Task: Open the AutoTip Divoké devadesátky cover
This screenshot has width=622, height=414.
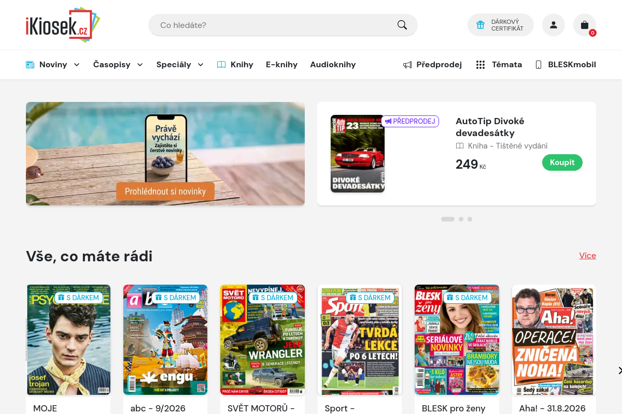Action: (358, 154)
